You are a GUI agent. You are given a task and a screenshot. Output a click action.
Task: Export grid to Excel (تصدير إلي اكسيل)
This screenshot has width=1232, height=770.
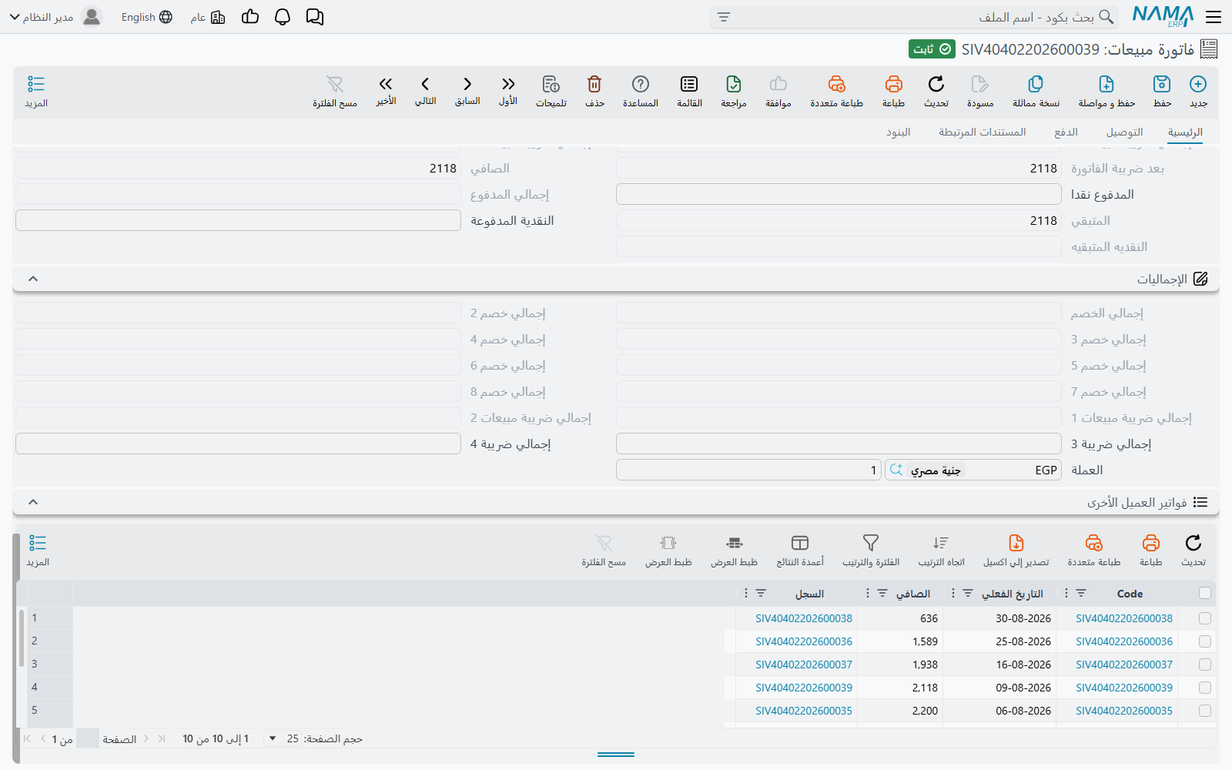pyautogui.click(x=1016, y=543)
